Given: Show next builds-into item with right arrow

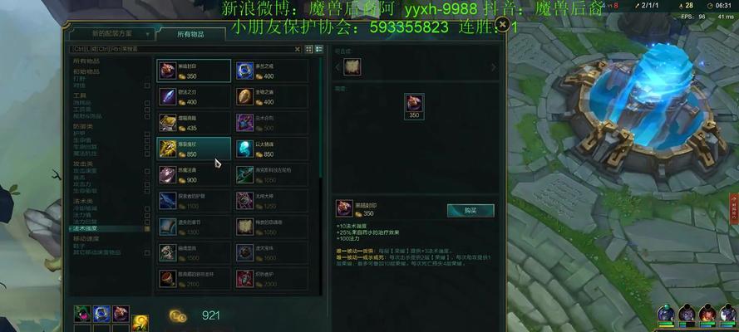Looking at the screenshot, I should [x=494, y=67].
